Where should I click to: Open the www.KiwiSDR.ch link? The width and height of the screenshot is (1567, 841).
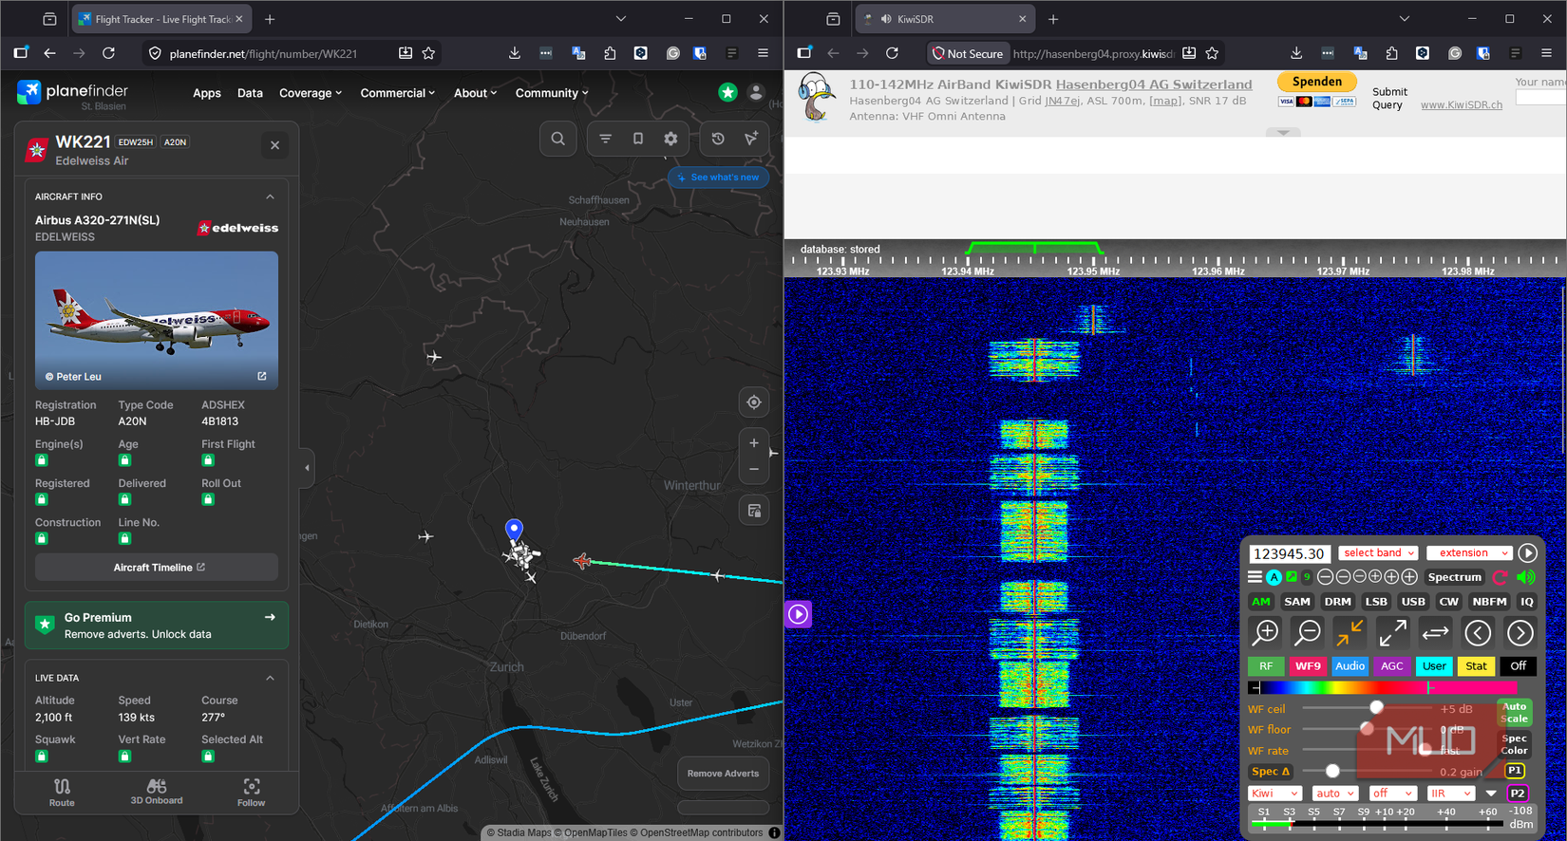pyautogui.click(x=1462, y=105)
